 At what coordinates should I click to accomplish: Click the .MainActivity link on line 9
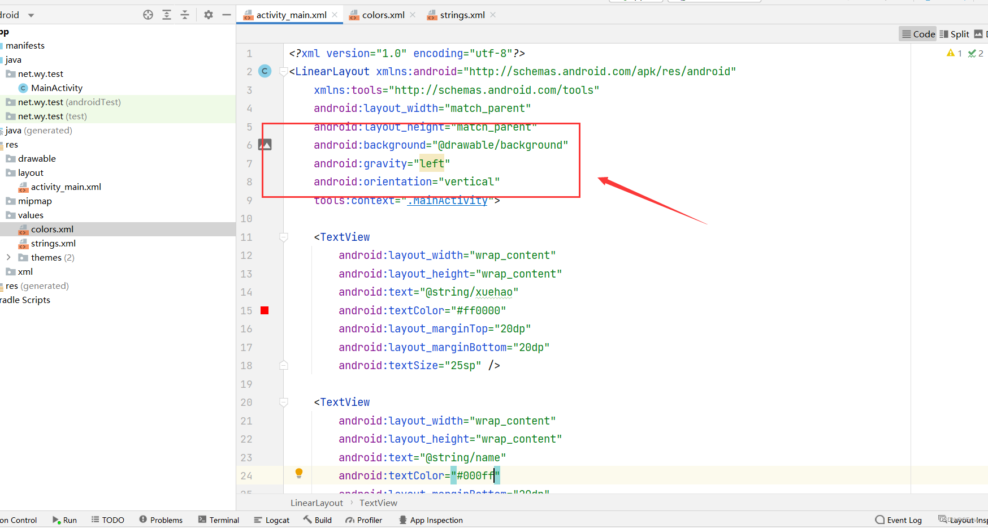[447, 200]
